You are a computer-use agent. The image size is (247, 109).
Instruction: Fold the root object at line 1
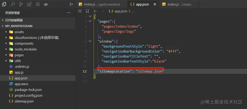pos(90,16)
